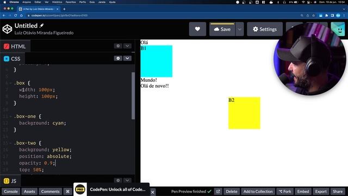Click the opacity 0.9 value in CSS
The height and width of the screenshot is (196, 348).
pyautogui.click(x=48, y=163)
